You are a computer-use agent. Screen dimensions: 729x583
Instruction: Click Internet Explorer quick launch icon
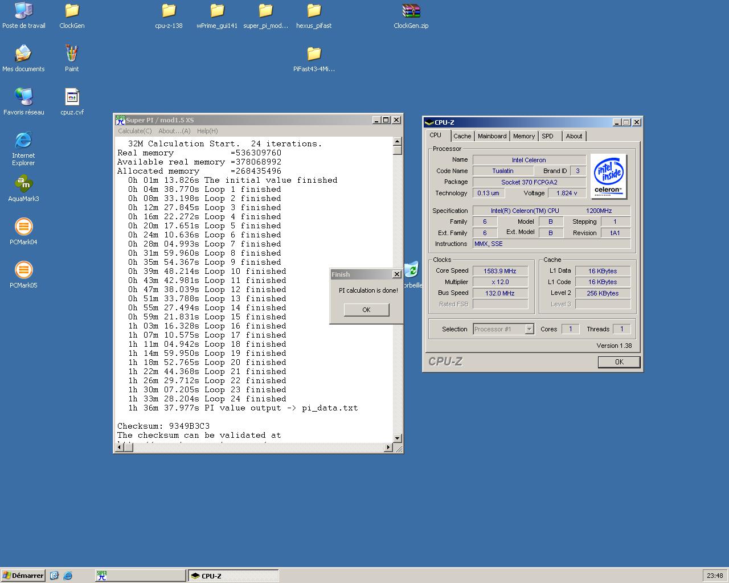[x=68, y=576]
